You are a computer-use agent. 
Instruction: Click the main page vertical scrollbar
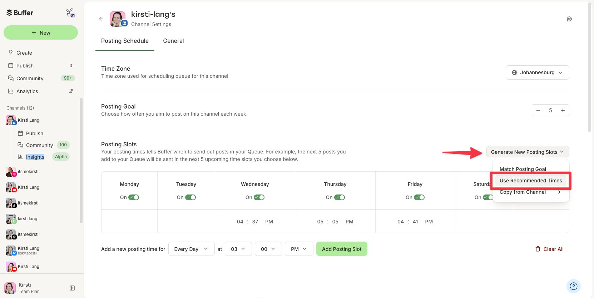589,68
